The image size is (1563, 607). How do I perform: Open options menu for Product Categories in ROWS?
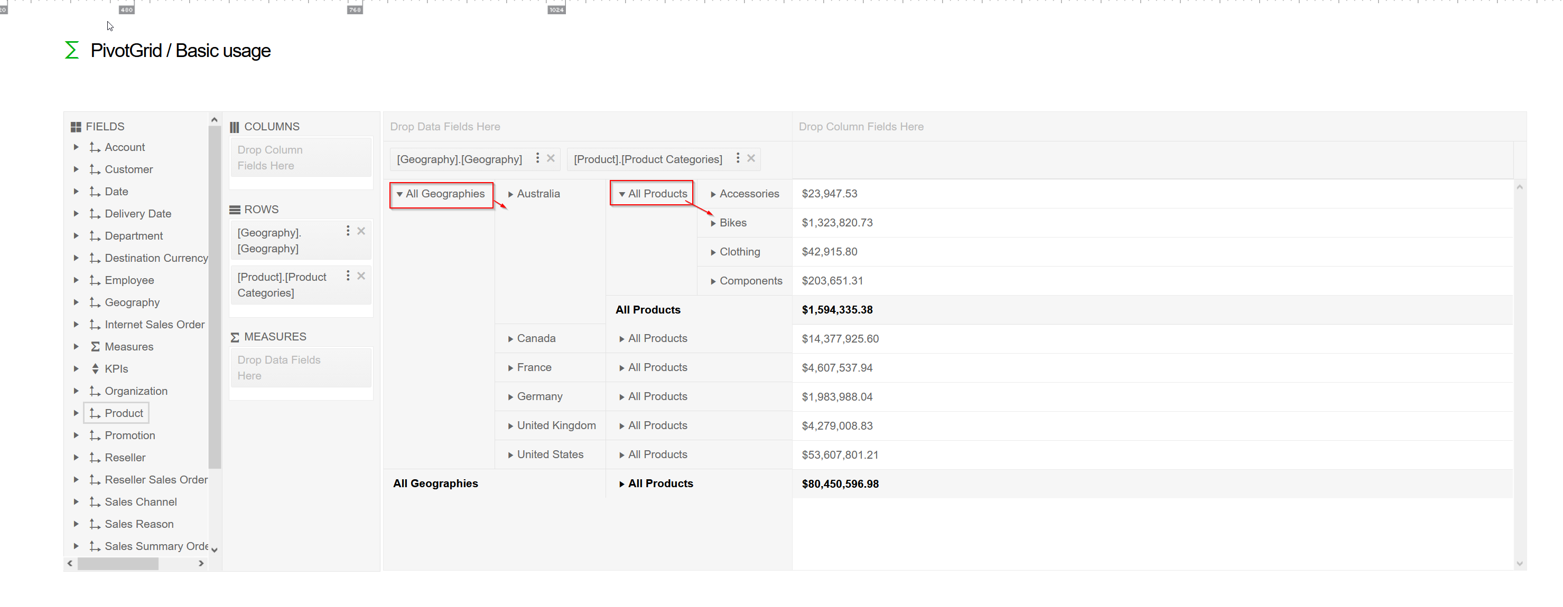[348, 276]
